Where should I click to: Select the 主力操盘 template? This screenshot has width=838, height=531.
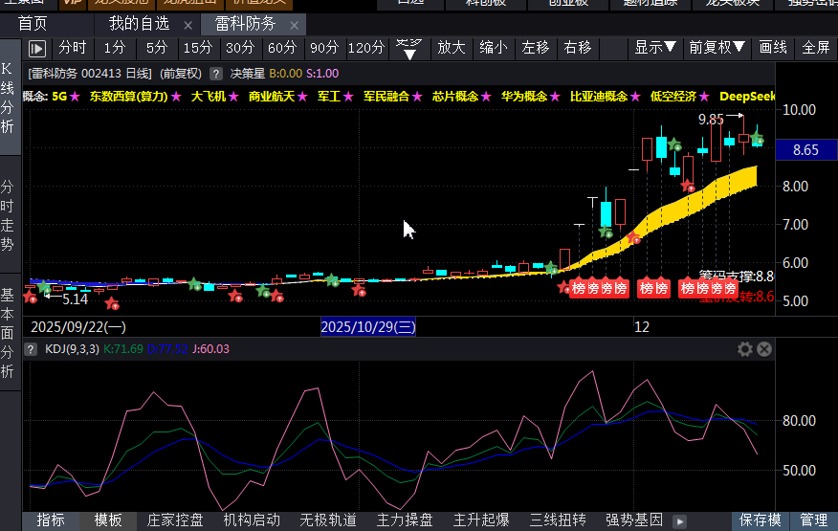(x=405, y=520)
